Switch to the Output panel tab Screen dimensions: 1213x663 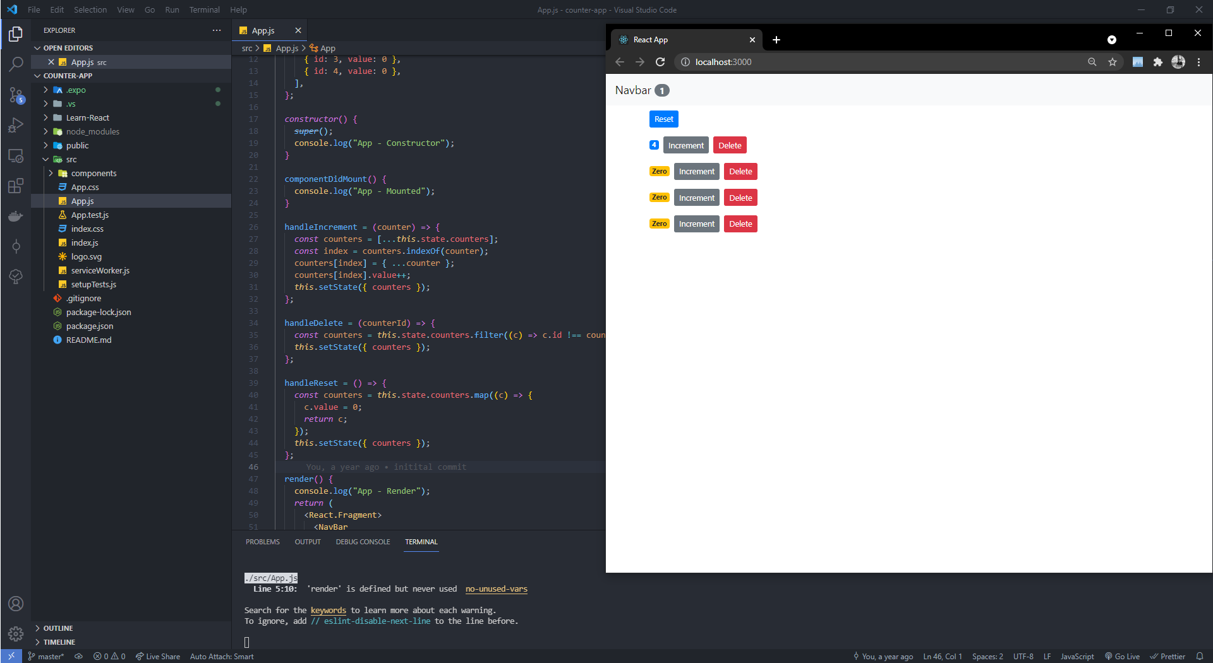click(x=308, y=542)
